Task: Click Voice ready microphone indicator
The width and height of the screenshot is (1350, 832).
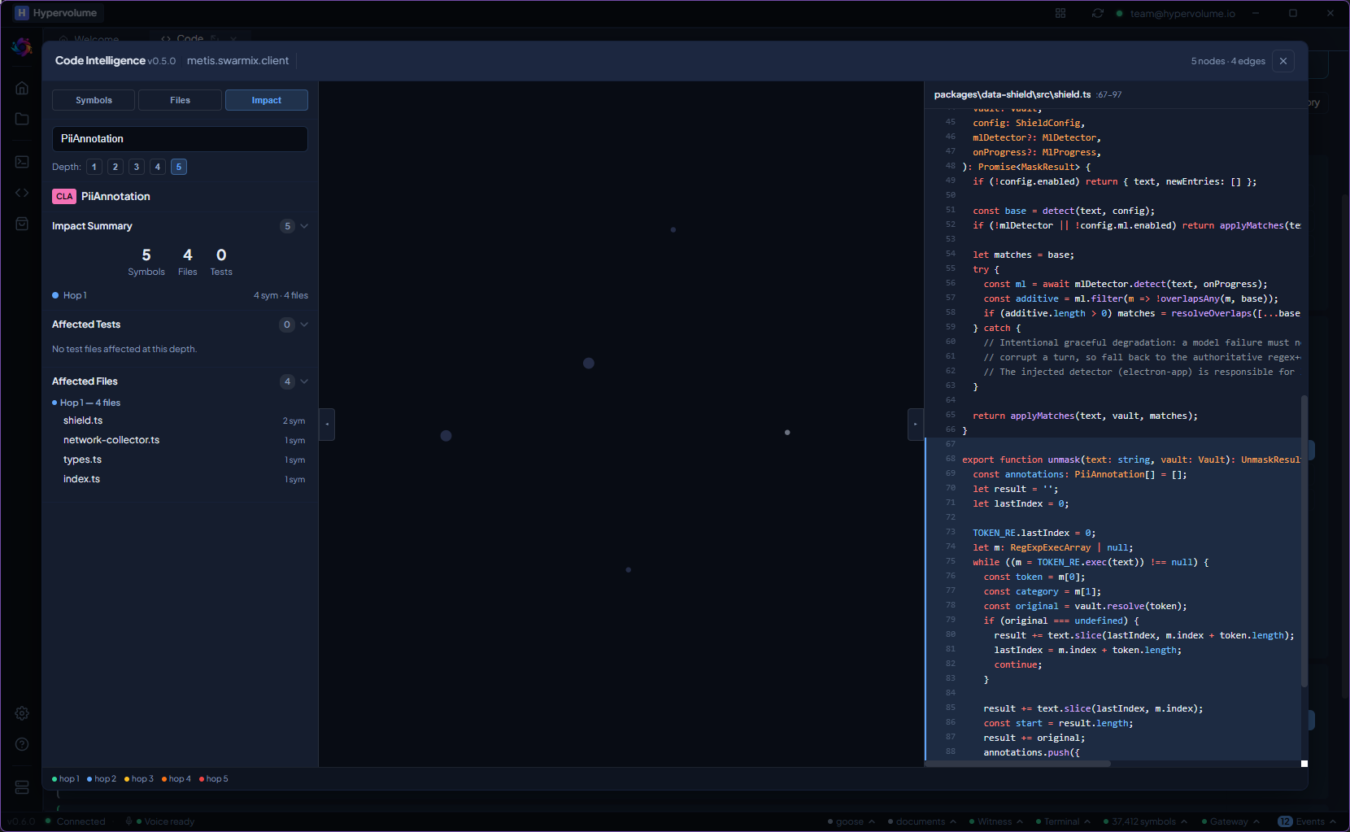Action: point(159,821)
